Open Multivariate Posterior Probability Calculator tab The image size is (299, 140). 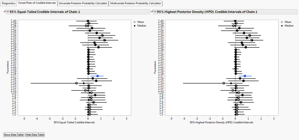coord(136,3)
